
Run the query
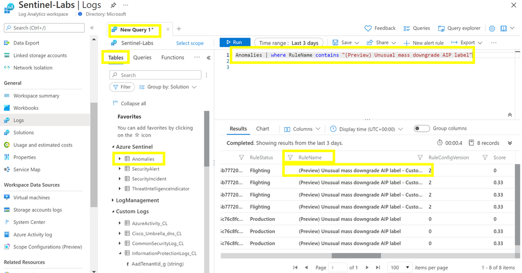click(235, 42)
